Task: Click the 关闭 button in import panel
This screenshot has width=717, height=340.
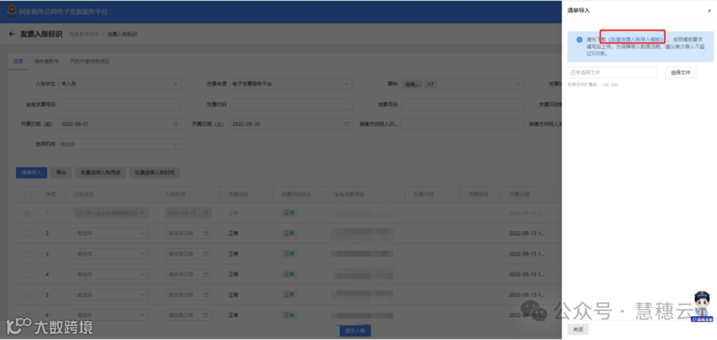Action: coord(578,329)
